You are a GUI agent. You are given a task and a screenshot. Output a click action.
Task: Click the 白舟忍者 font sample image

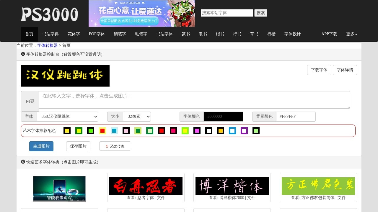coord(146,186)
